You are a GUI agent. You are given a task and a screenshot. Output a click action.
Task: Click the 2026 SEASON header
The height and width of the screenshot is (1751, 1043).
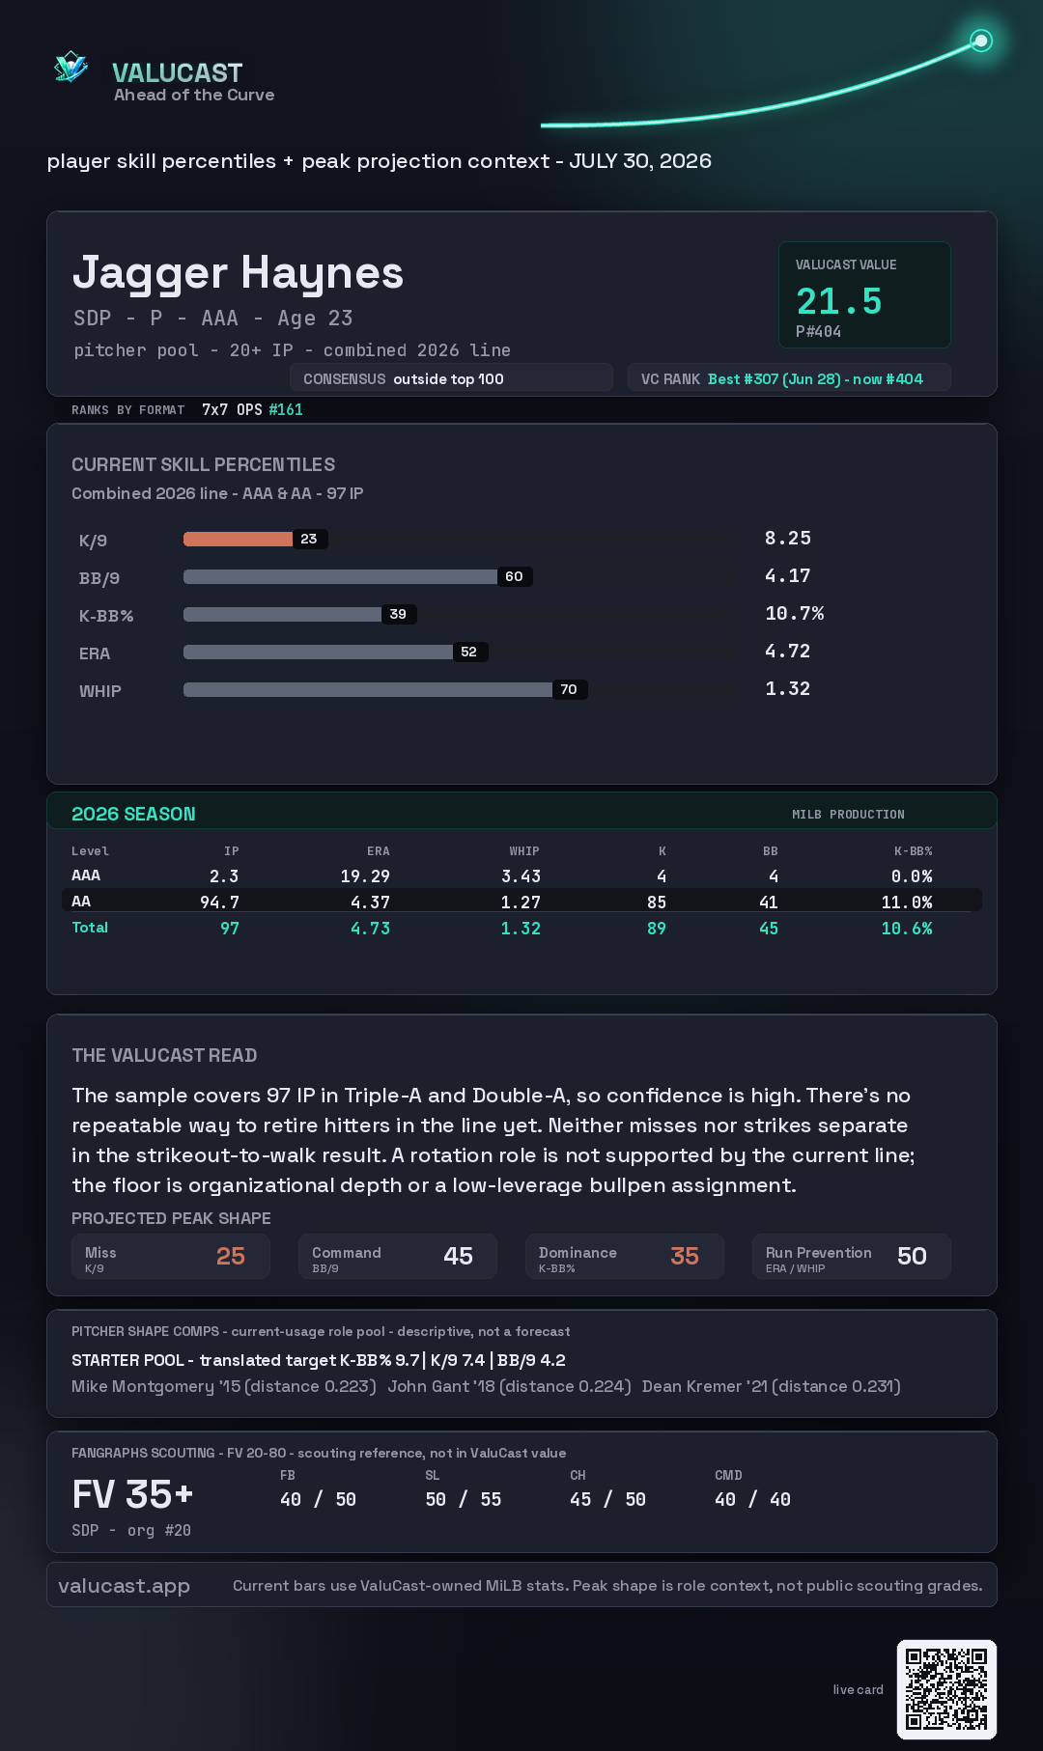click(x=133, y=814)
